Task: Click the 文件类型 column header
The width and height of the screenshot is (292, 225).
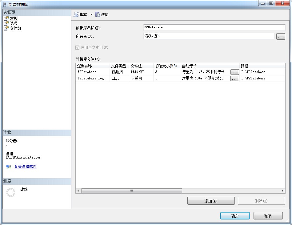Action: [119, 66]
